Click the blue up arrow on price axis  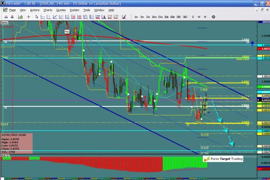pyautogui.click(x=253, y=44)
